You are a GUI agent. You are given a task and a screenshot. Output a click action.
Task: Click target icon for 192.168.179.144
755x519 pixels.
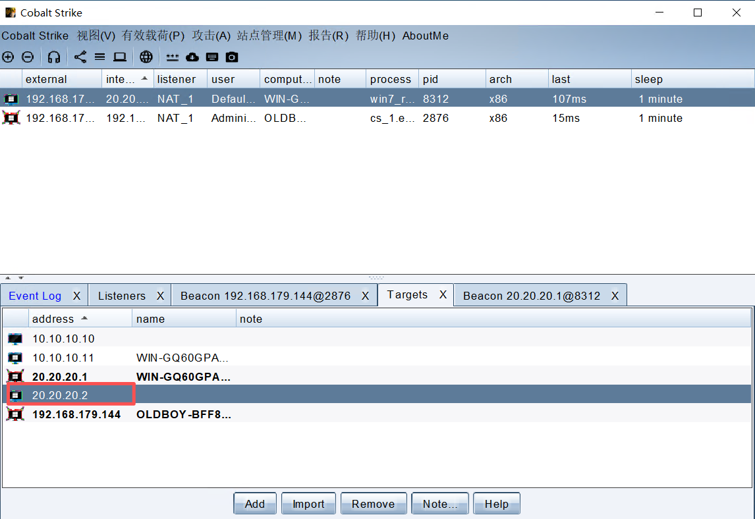click(x=15, y=414)
